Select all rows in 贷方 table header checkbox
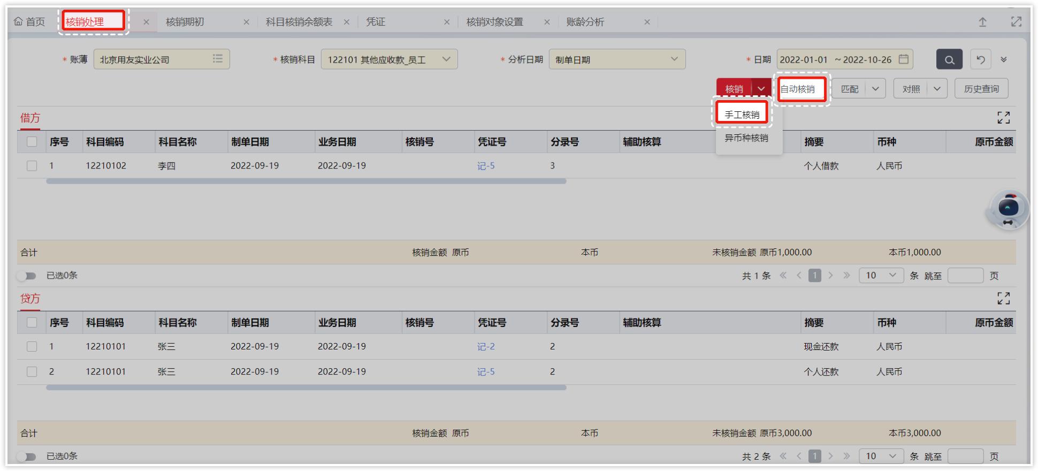The image size is (1038, 472). 32,323
